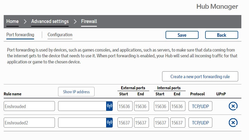Click the device field of Enshrouded rule
The image size is (249, 140).
point(82,106)
